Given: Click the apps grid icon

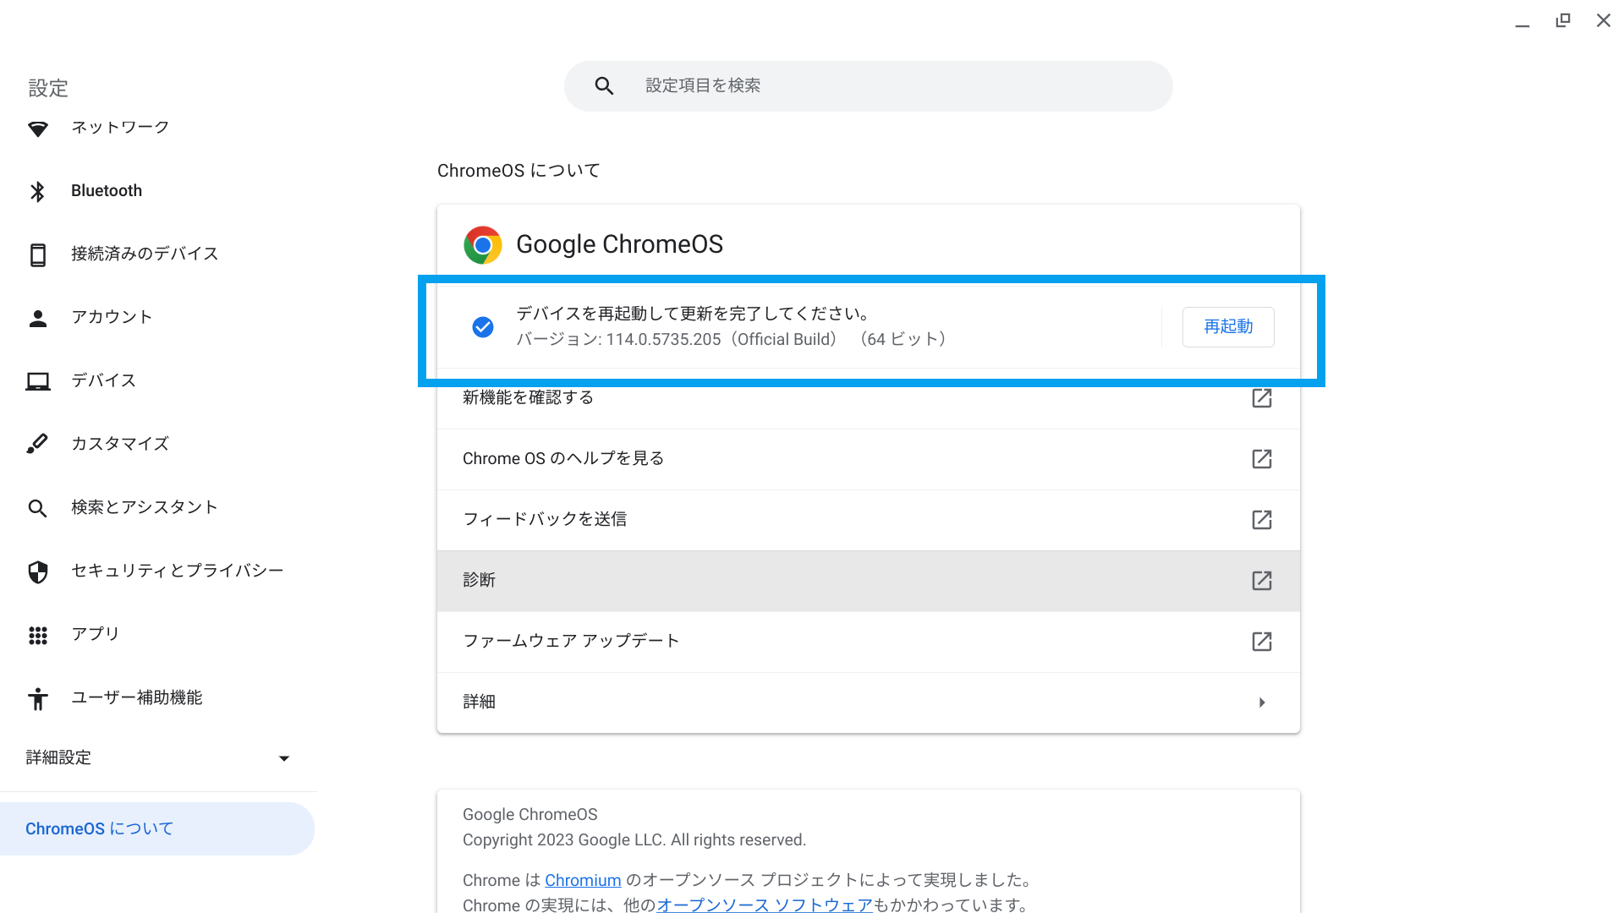Looking at the screenshot, I should (x=38, y=635).
